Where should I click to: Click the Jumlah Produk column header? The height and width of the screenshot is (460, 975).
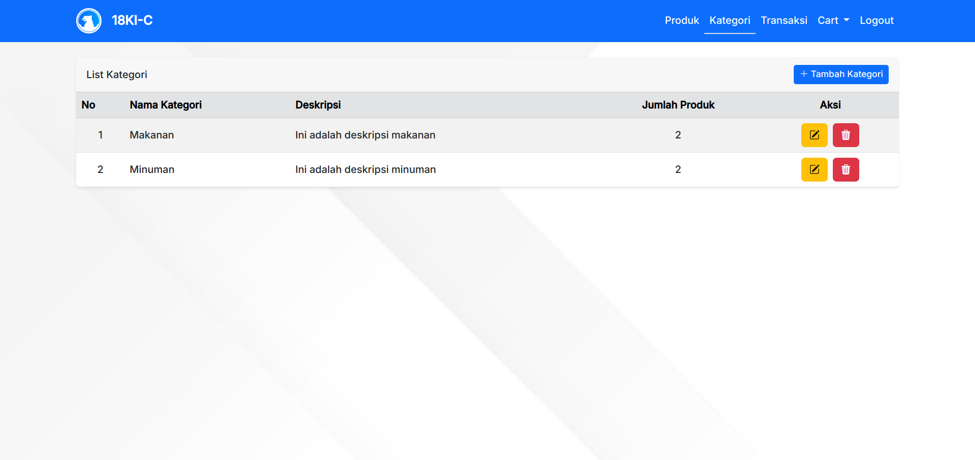(x=677, y=105)
